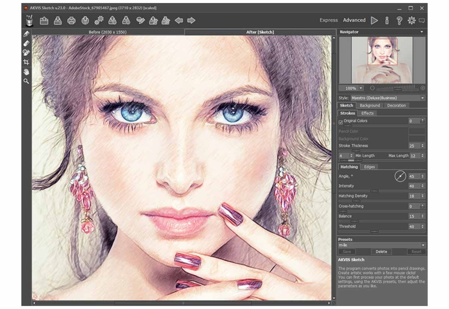Click the Navigator zoom-in plus icon
449x309 pixels.
(x=423, y=88)
